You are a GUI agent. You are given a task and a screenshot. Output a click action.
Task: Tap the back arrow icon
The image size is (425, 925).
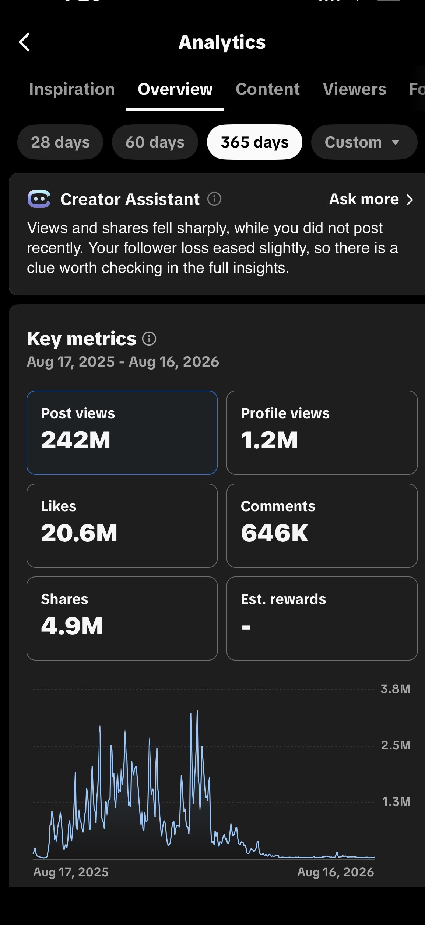click(24, 42)
